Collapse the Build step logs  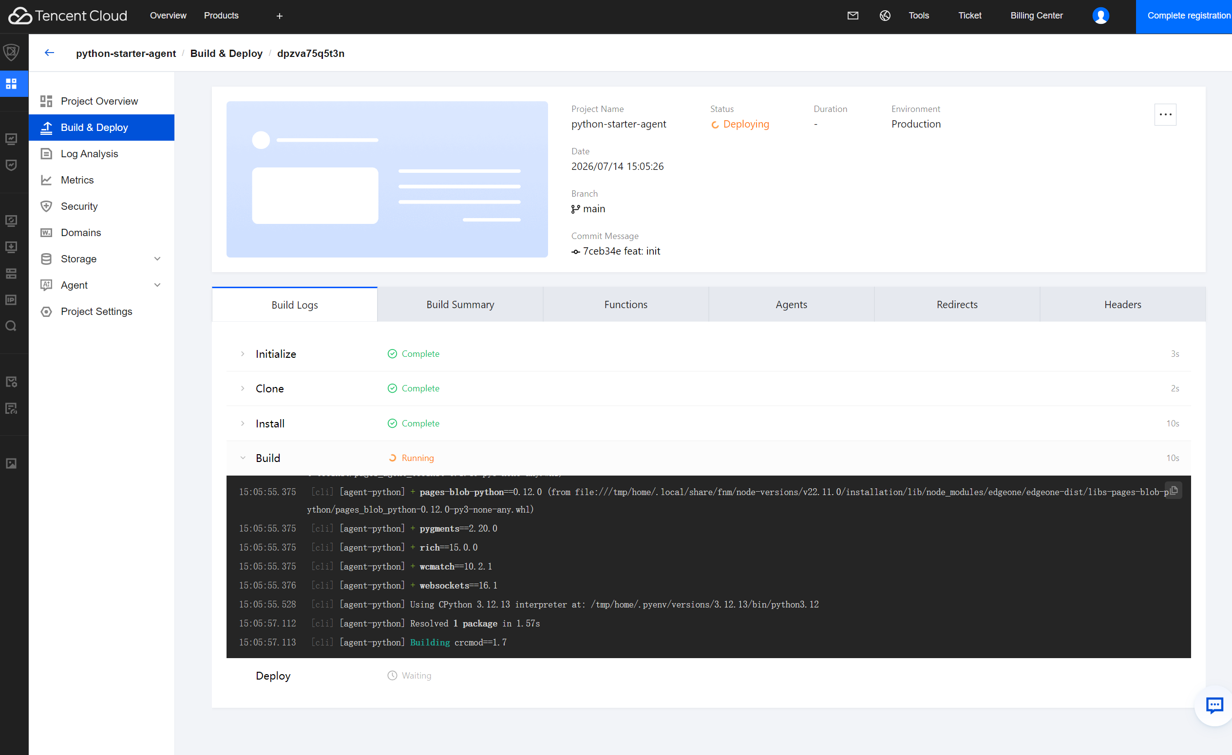point(243,458)
